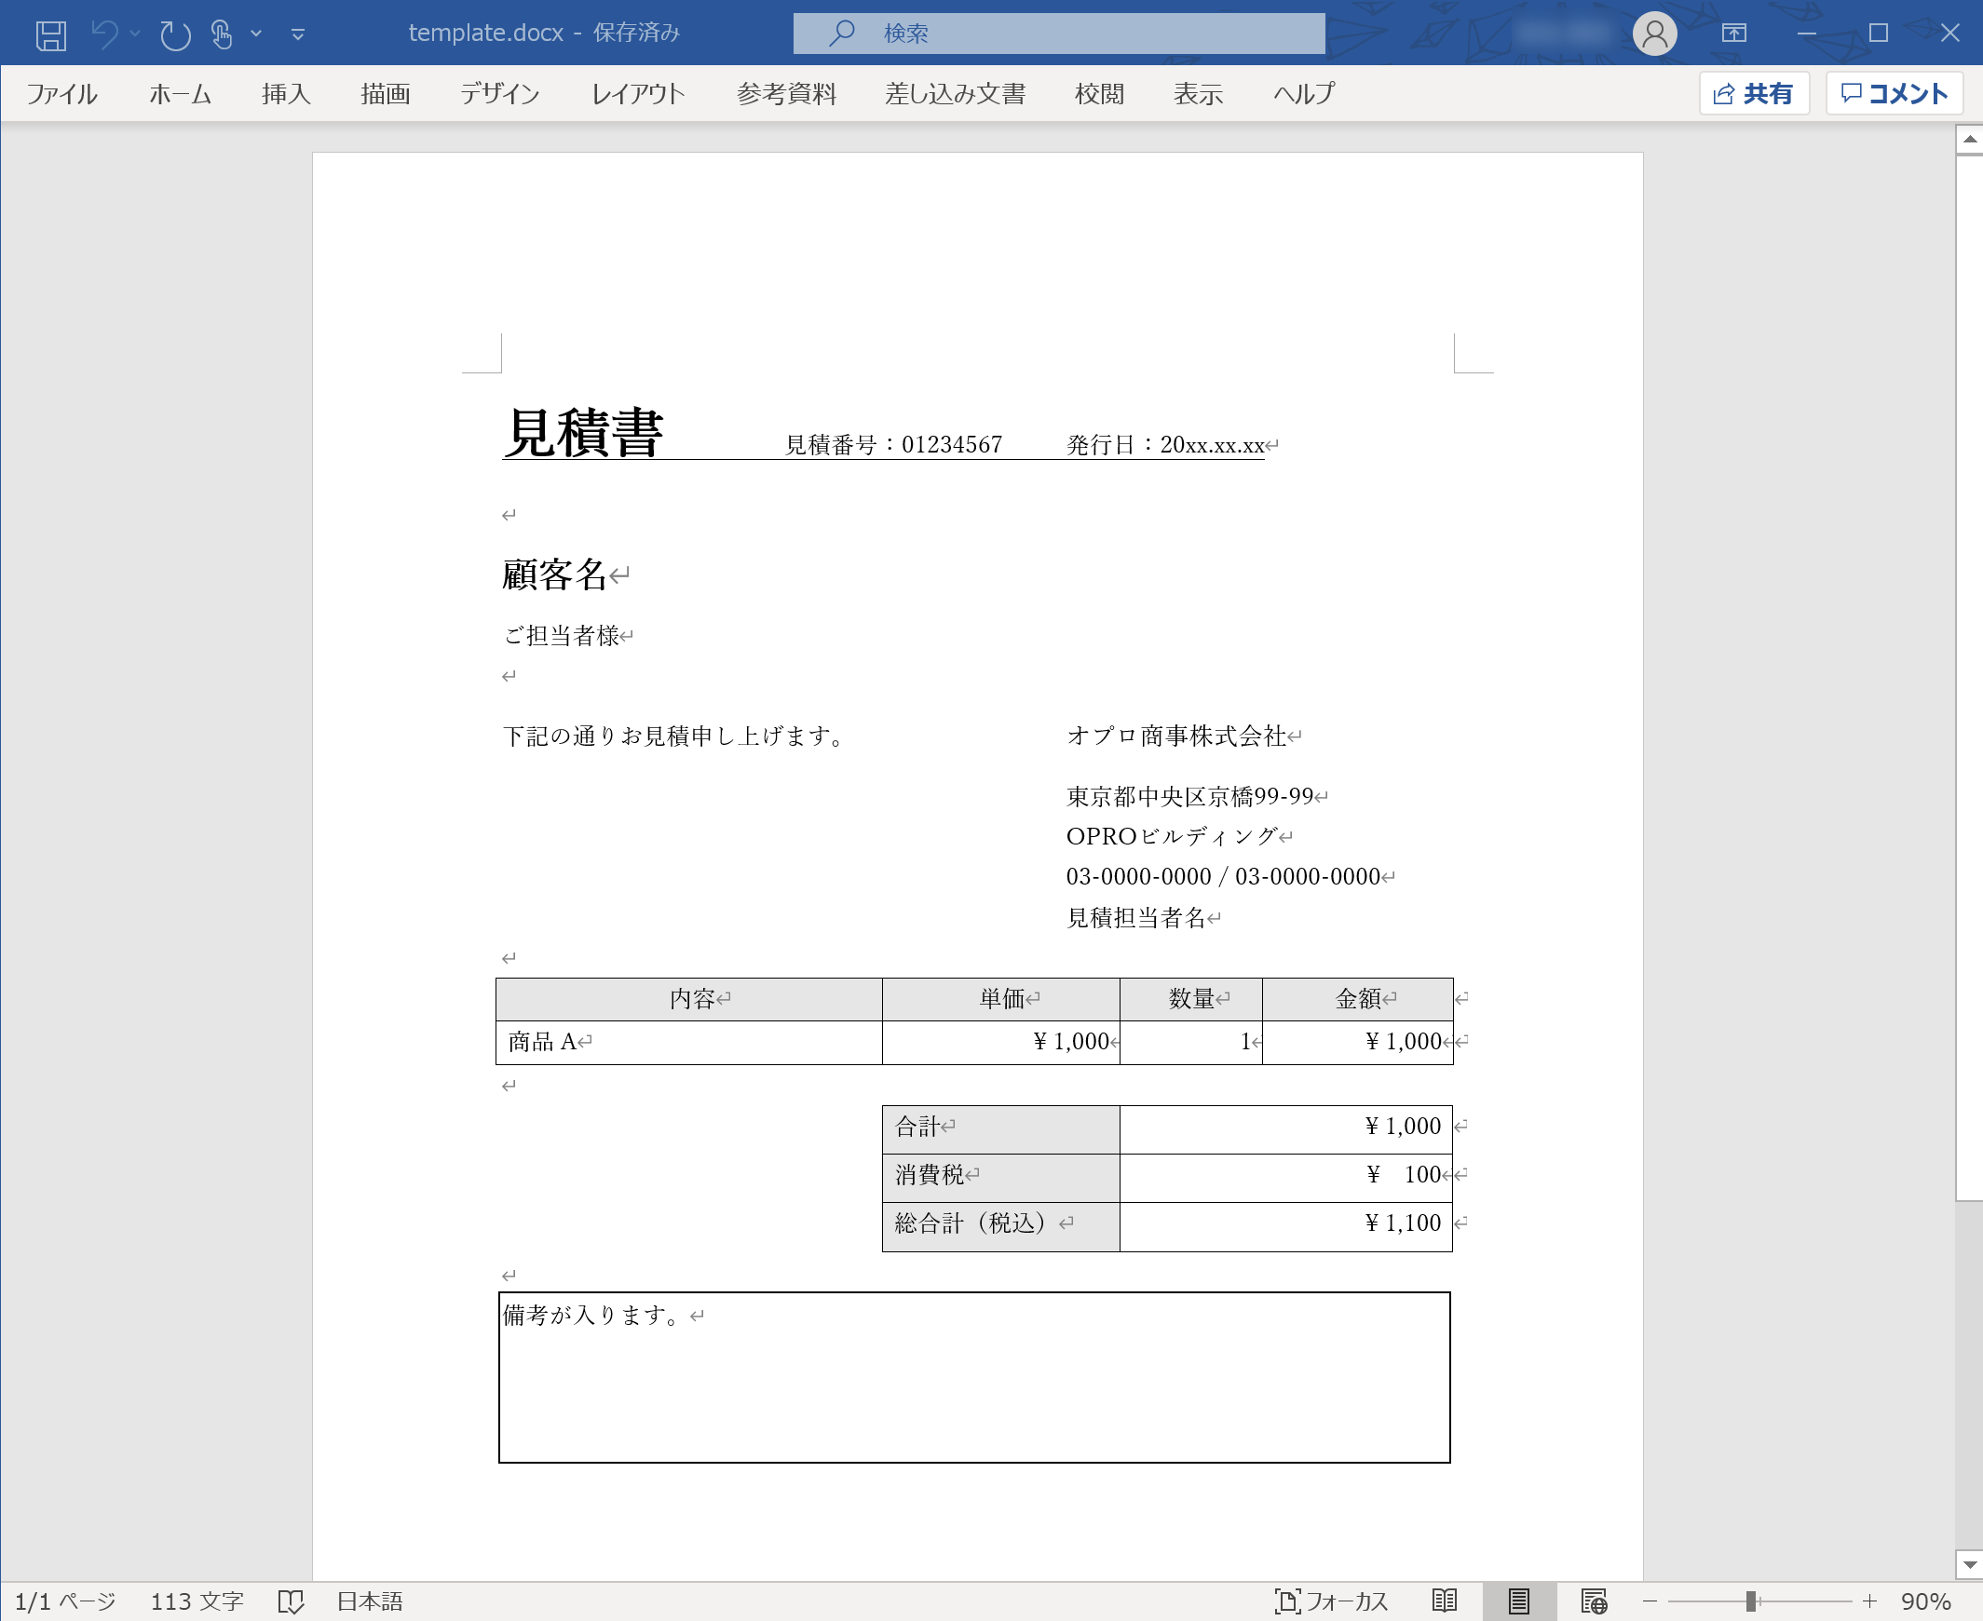Switch to the 表示 tab

(1198, 93)
